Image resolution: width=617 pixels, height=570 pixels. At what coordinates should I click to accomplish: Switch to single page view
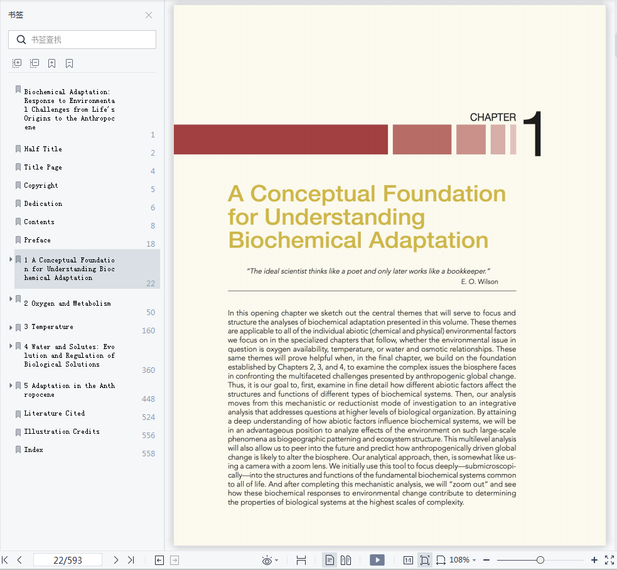(330, 560)
